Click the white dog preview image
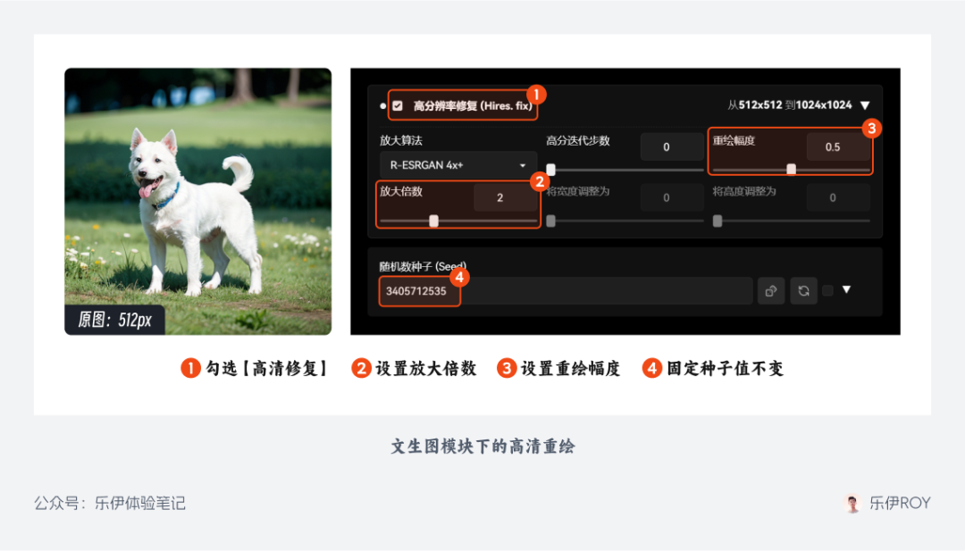Viewport: 965px width, 551px height. (x=197, y=201)
